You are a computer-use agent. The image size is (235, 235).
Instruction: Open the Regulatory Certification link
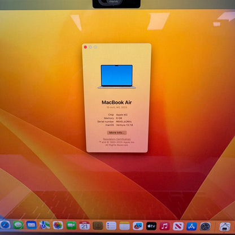[x=117, y=139]
